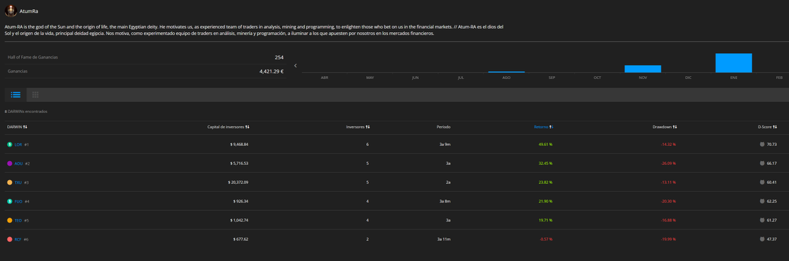The width and height of the screenshot is (789, 261).
Task: Click D-Score shield icon beside 70.73
Action: (761, 144)
